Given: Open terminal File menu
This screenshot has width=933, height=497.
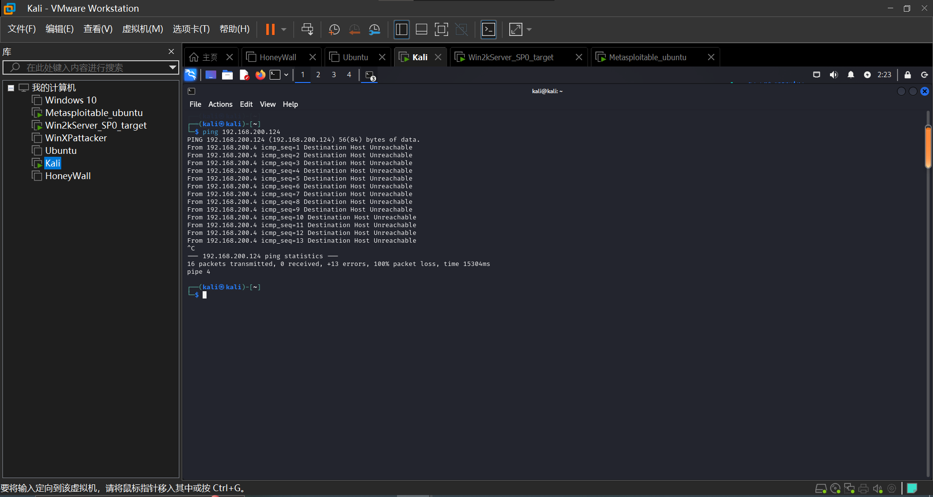Looking at the screenshot, I should click(x=195, y=104).
